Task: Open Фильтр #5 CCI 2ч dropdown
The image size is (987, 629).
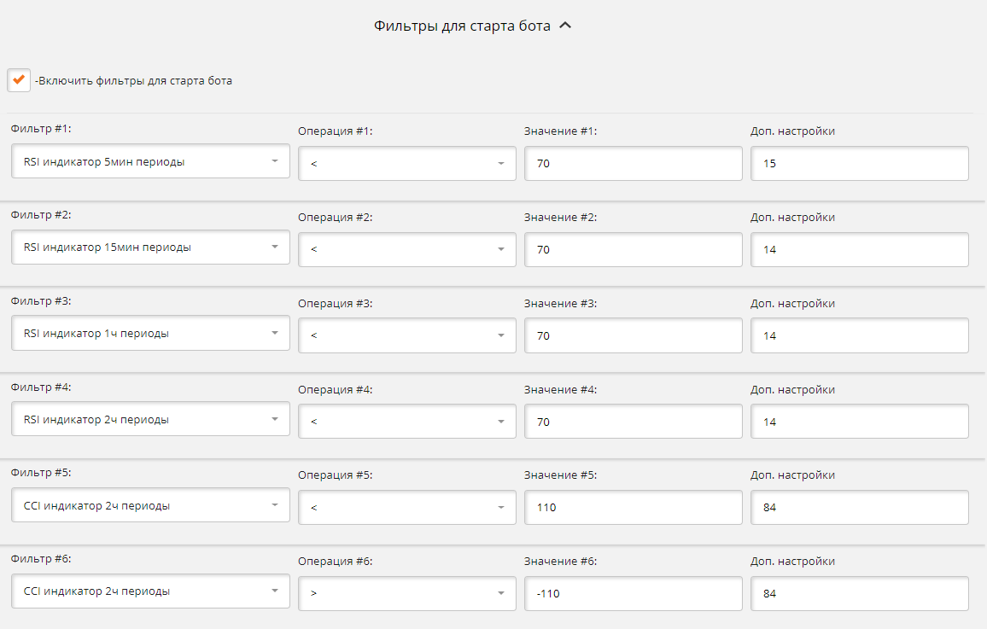Action: tap(150, 506)
